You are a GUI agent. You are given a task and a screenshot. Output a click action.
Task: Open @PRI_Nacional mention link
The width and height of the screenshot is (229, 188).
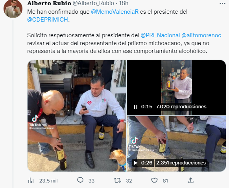click(x=160, y=35)
